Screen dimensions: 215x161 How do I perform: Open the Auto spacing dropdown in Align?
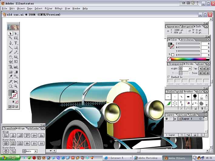point(35,151)
